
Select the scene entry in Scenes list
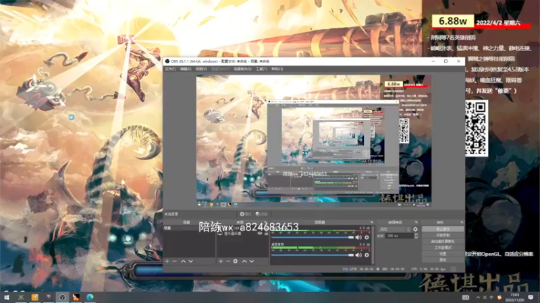[x=189, y=228]
